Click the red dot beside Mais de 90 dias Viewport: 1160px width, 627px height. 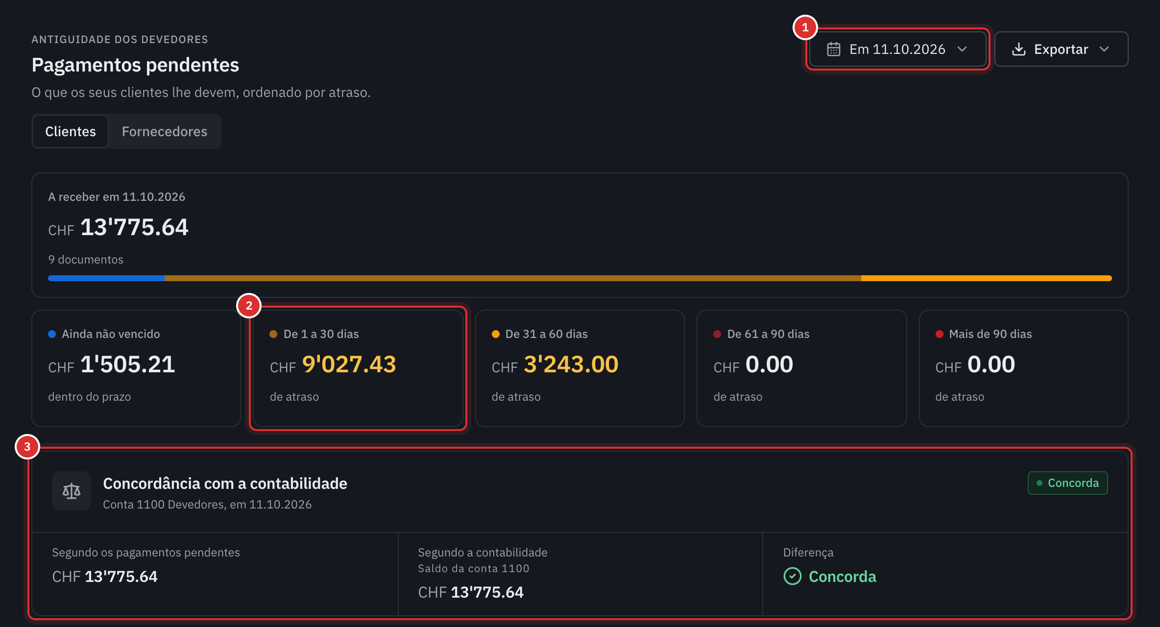click(x=940, y=334)
